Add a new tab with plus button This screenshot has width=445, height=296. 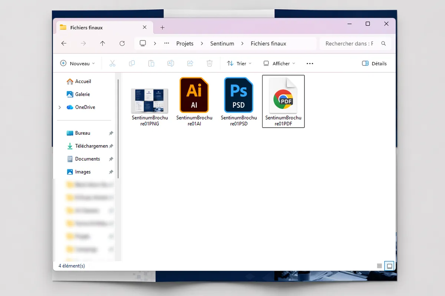click(162, 27)
